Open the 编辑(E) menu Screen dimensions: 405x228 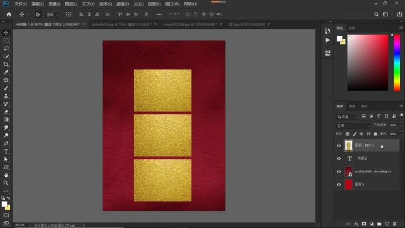pyautogui.click(x=38, y=4)
